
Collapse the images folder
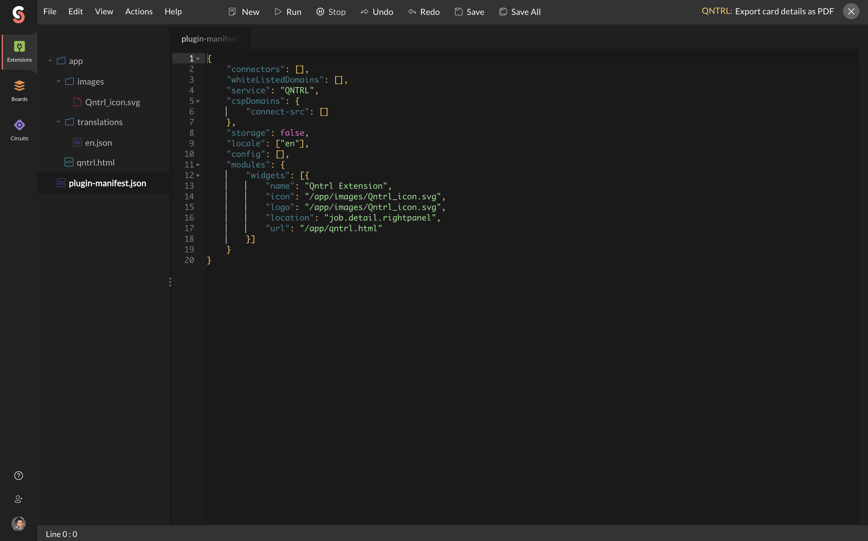(59, 81)
